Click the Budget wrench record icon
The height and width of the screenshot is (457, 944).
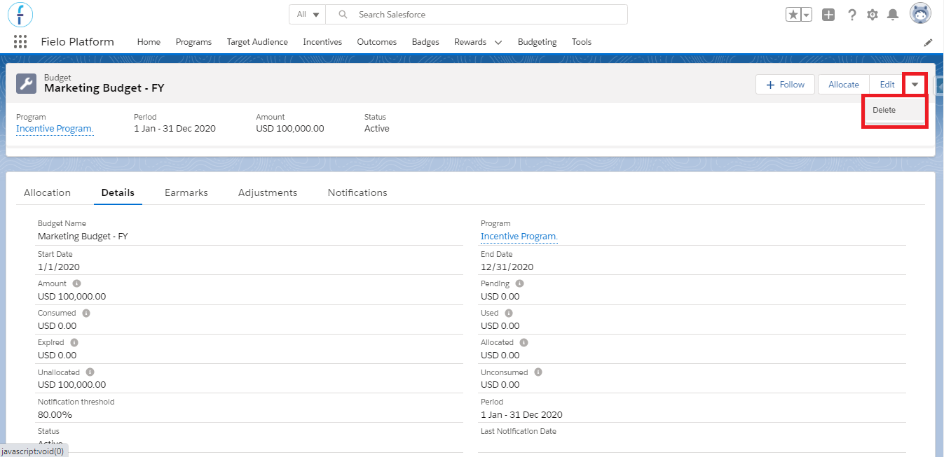pos(27,83)
